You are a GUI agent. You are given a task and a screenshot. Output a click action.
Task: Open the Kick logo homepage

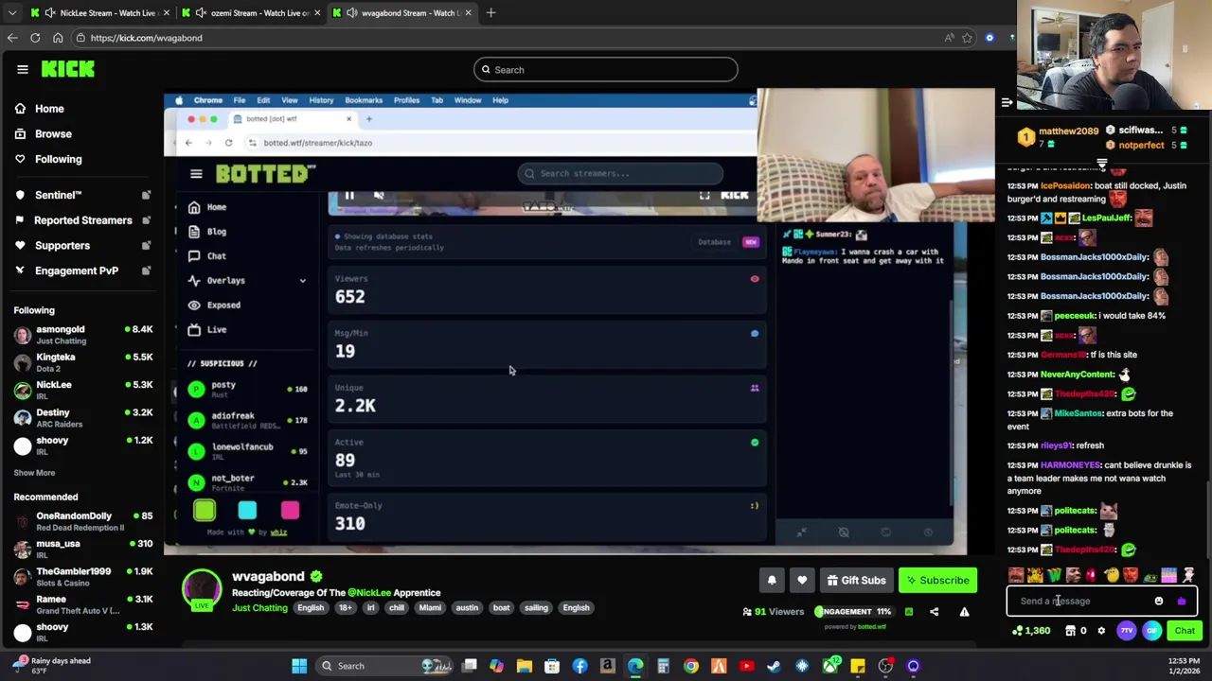click(x=68, y=69)
